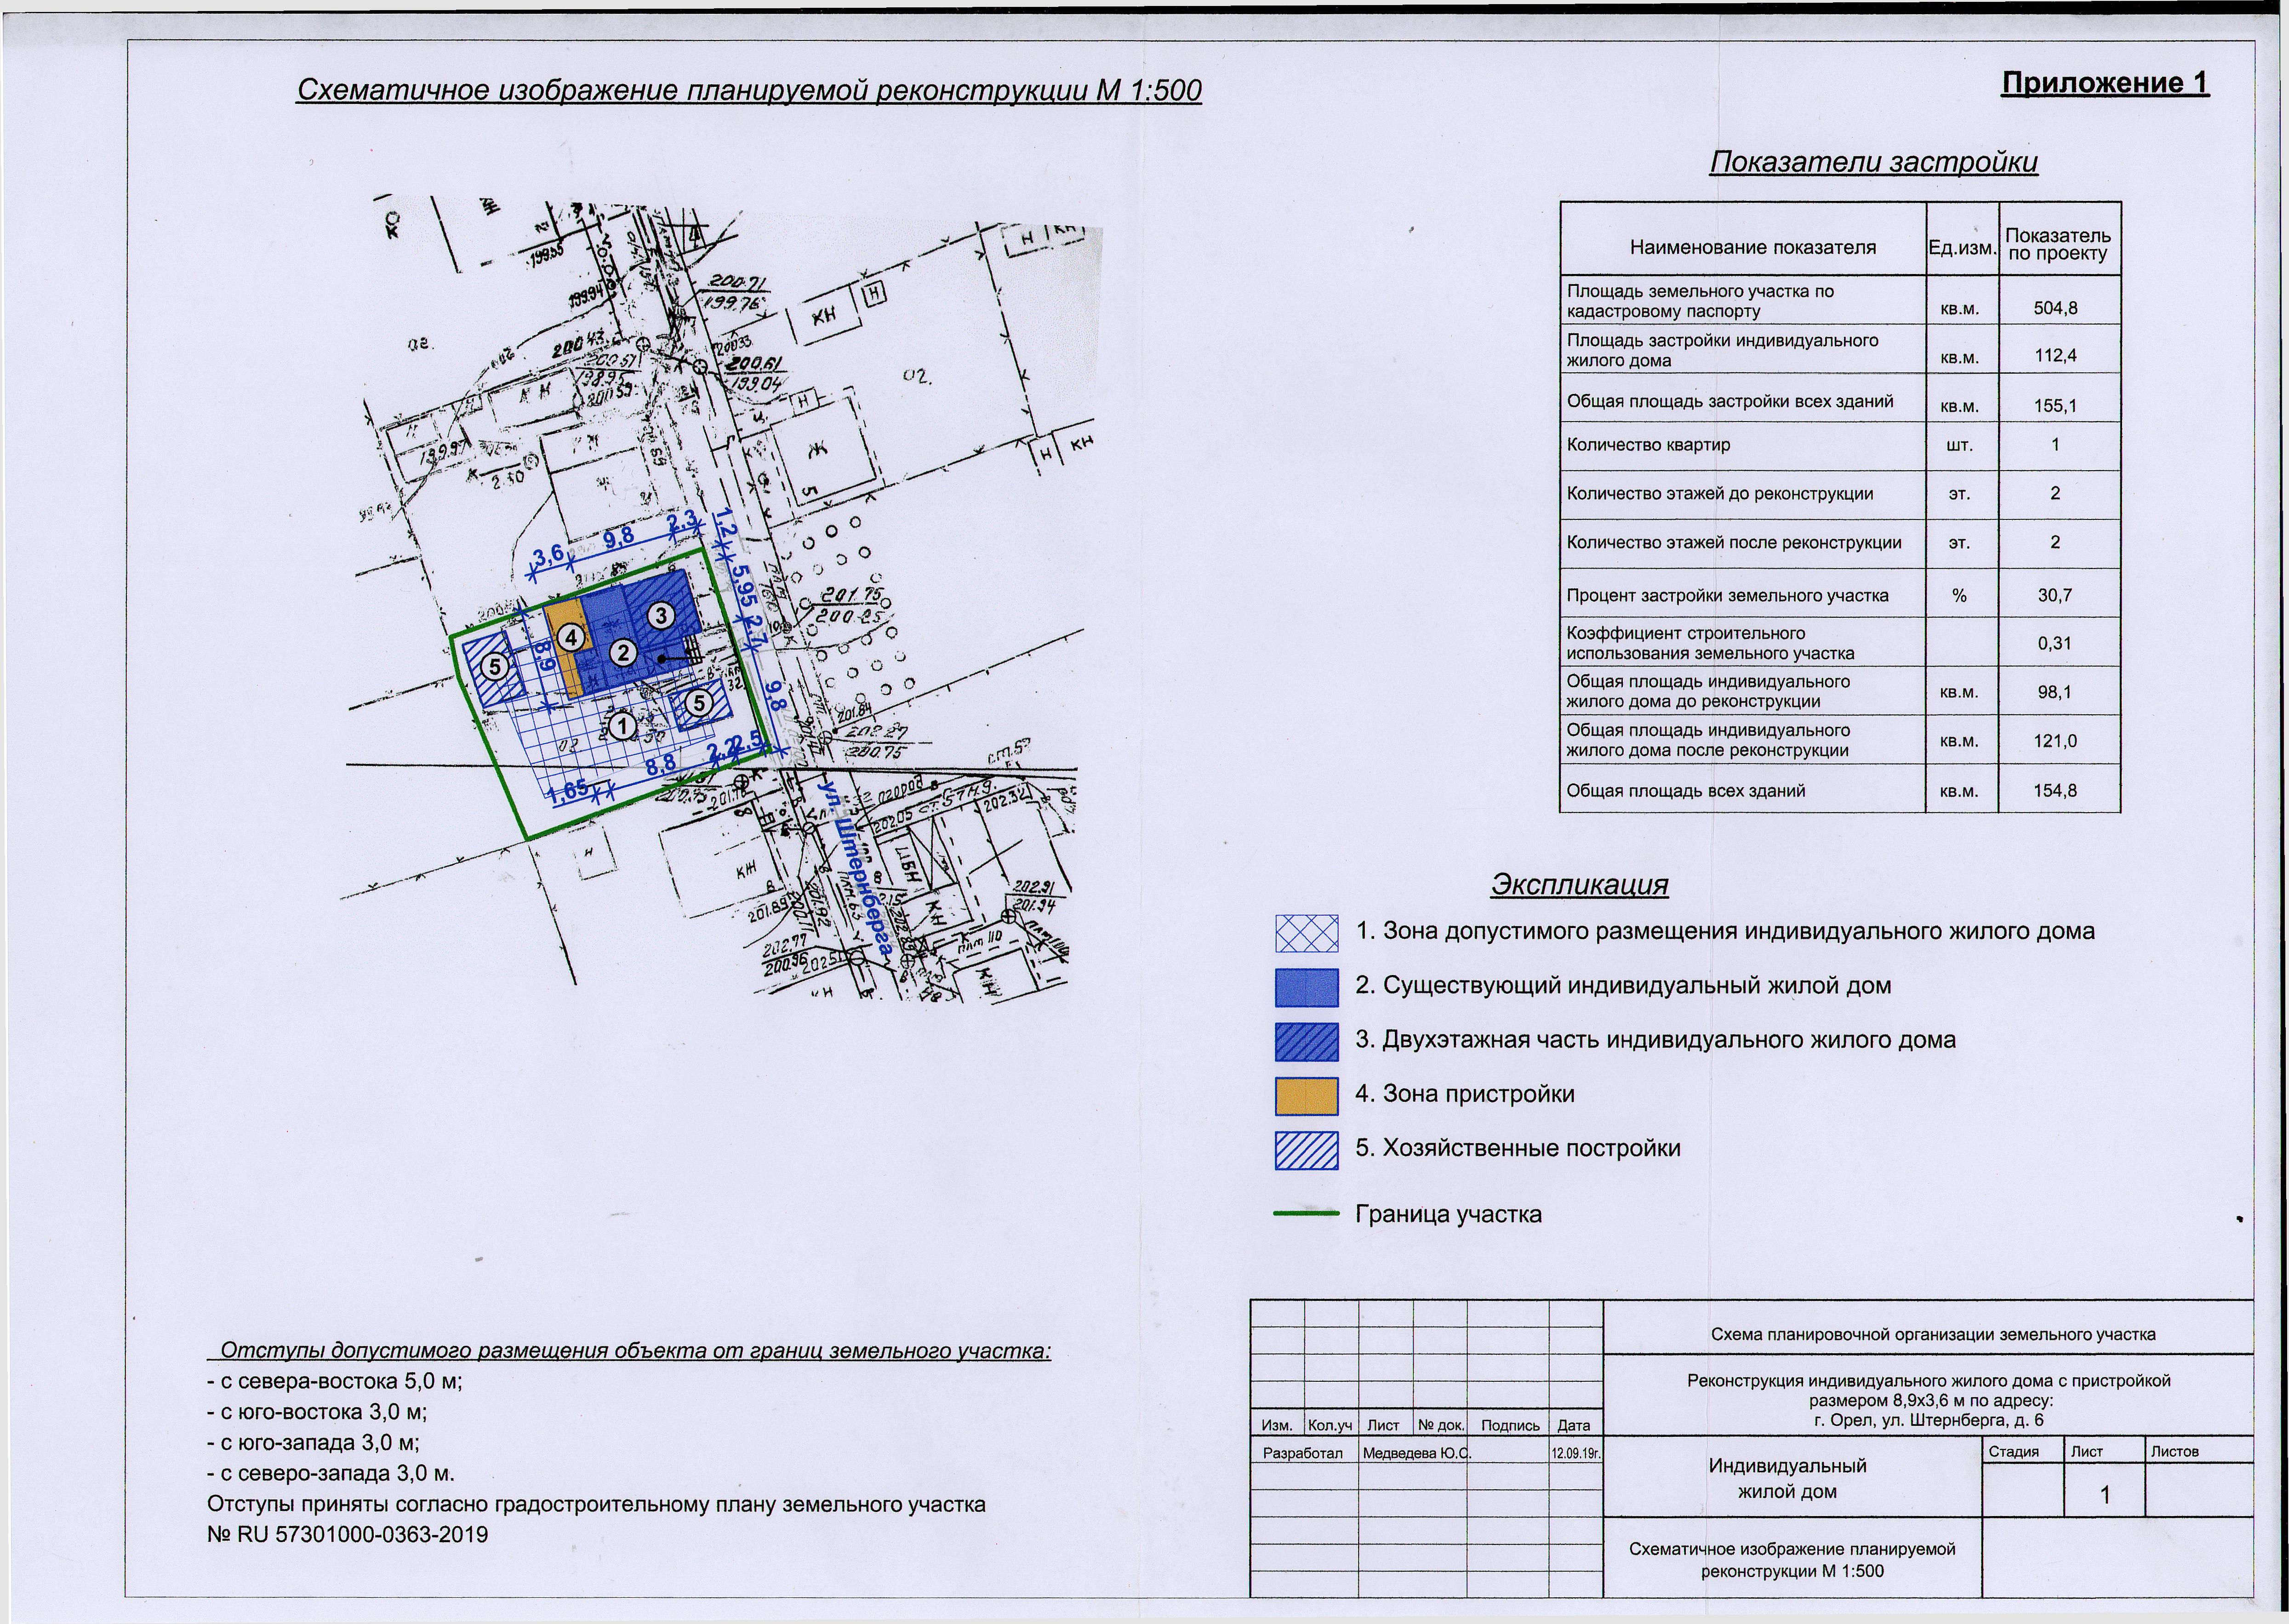Click circled number 4 on the orange extension
The height and width of the screenshot is (1624, 2289).
(570, 637)
